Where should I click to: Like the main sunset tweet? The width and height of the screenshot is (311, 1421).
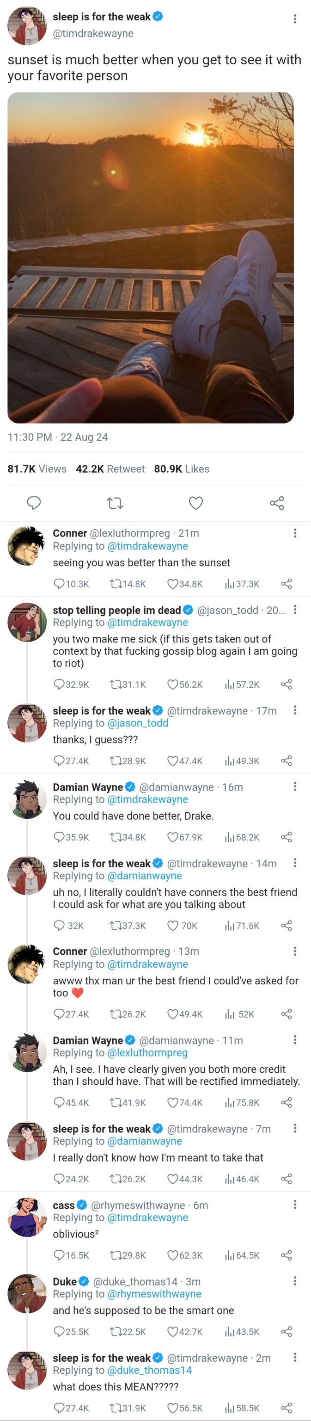tap(196, 502)
